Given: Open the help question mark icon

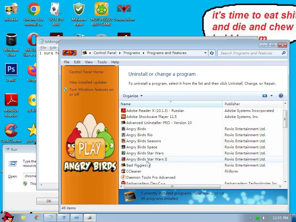Looking at the screenshot, I should click(x=281, y=96).
